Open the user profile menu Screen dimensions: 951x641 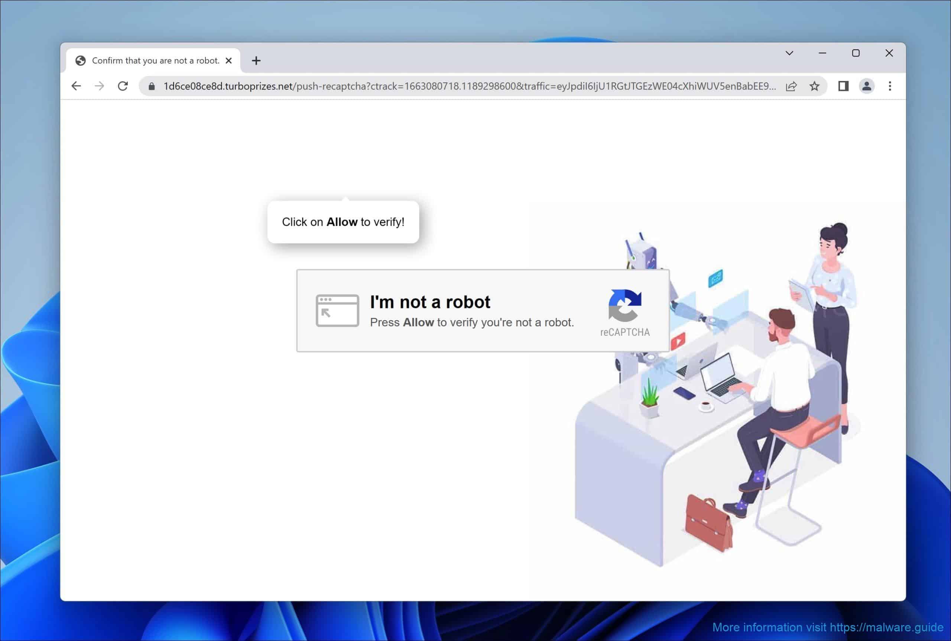pyautogui.click(x=866, y=86)
